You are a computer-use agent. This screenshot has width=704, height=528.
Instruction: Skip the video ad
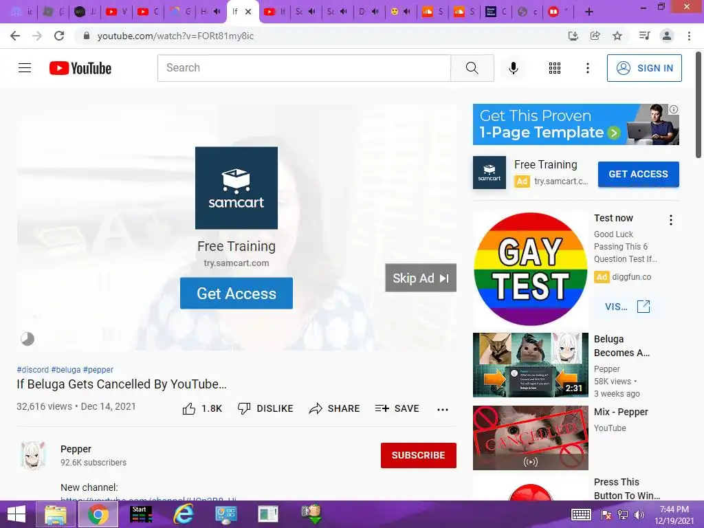tap(421, 278)
